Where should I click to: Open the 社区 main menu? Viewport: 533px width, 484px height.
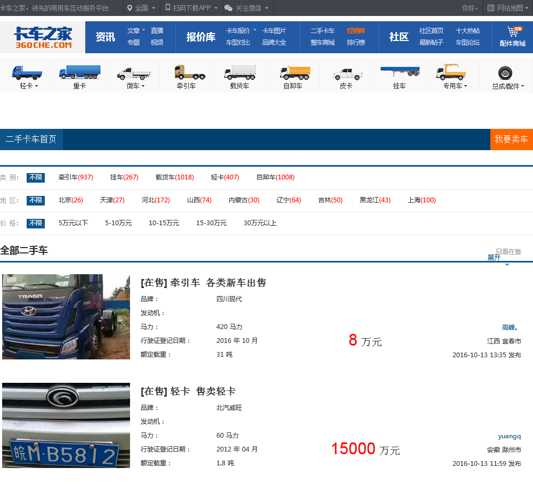pos(399,37)
